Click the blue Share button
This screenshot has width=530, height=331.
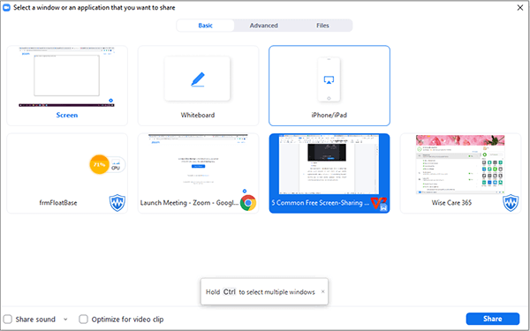493,319
